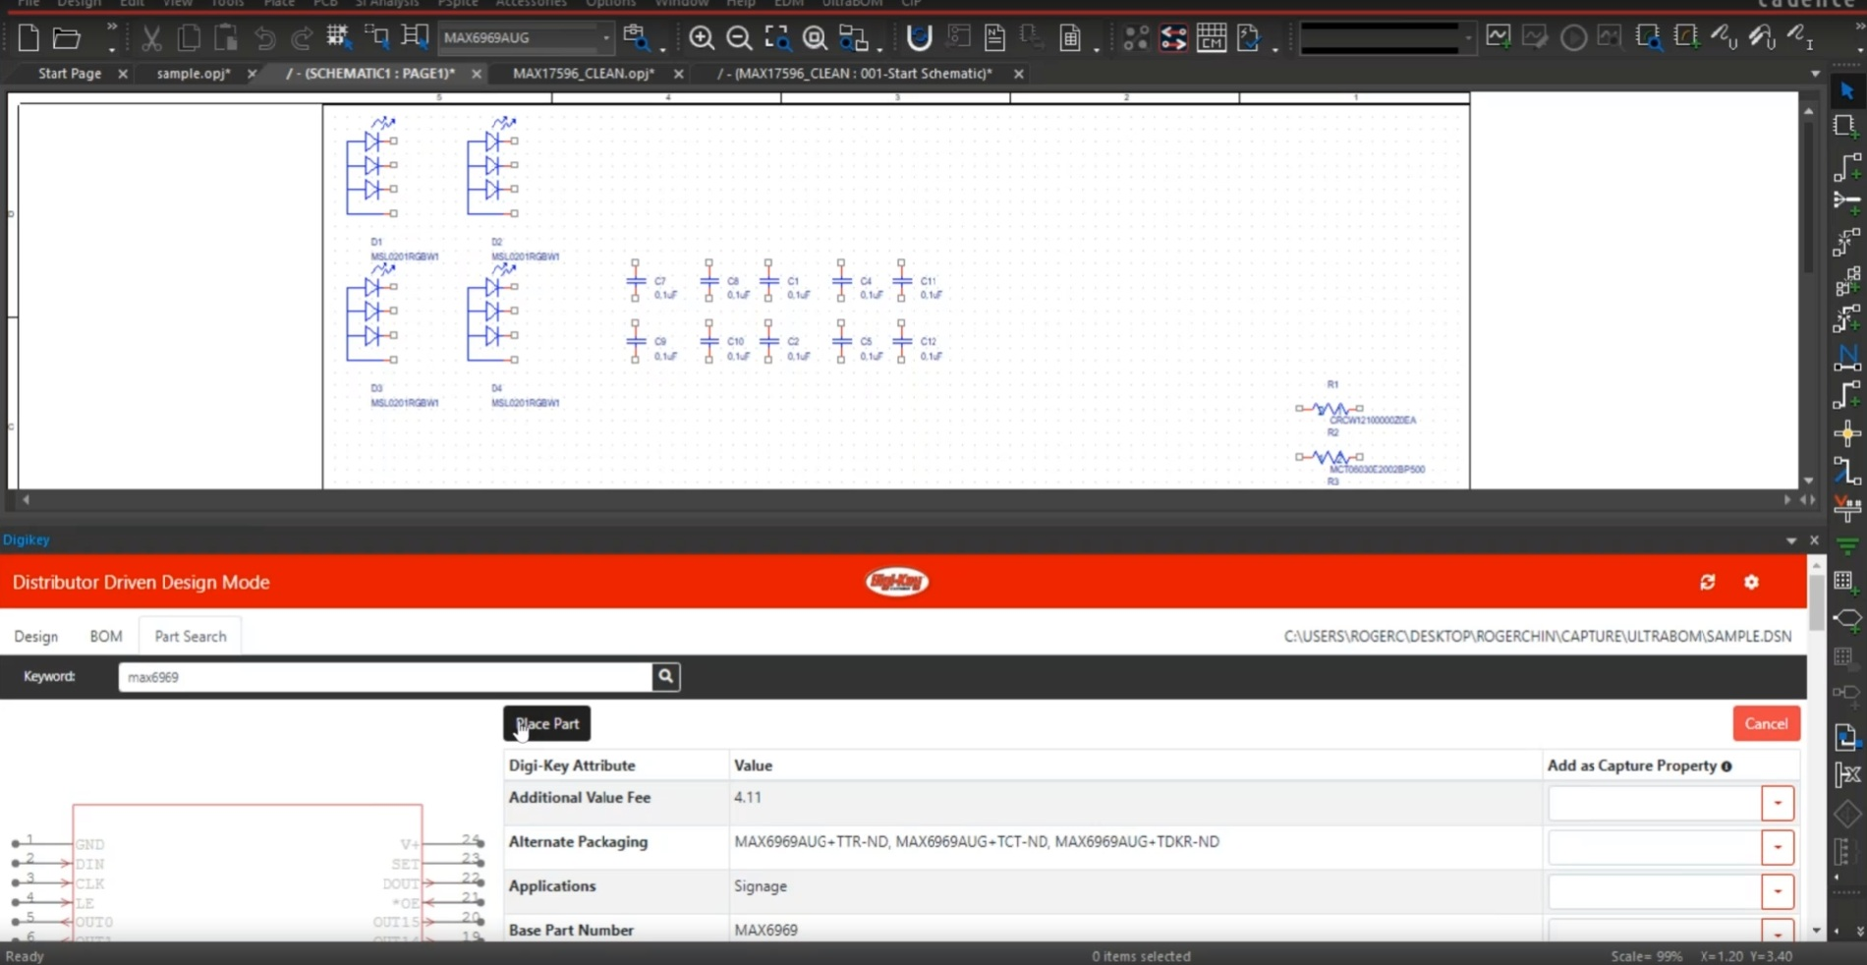Open Applications property dropdown
Screen dimensions: 1867x965
[1778, 891]
